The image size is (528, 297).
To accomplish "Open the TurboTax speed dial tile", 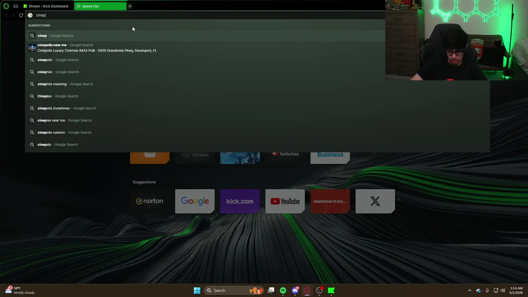I will 285,157.
